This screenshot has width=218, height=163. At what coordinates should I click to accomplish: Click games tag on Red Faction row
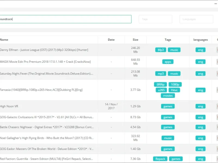[176, 159]
